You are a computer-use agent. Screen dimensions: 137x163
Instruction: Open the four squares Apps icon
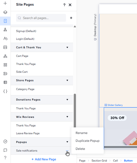[x=5, y=65]
